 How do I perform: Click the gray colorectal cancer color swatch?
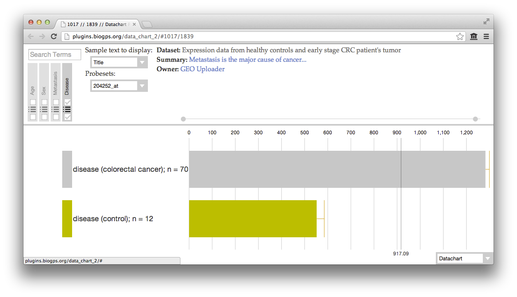coord(67,169)
